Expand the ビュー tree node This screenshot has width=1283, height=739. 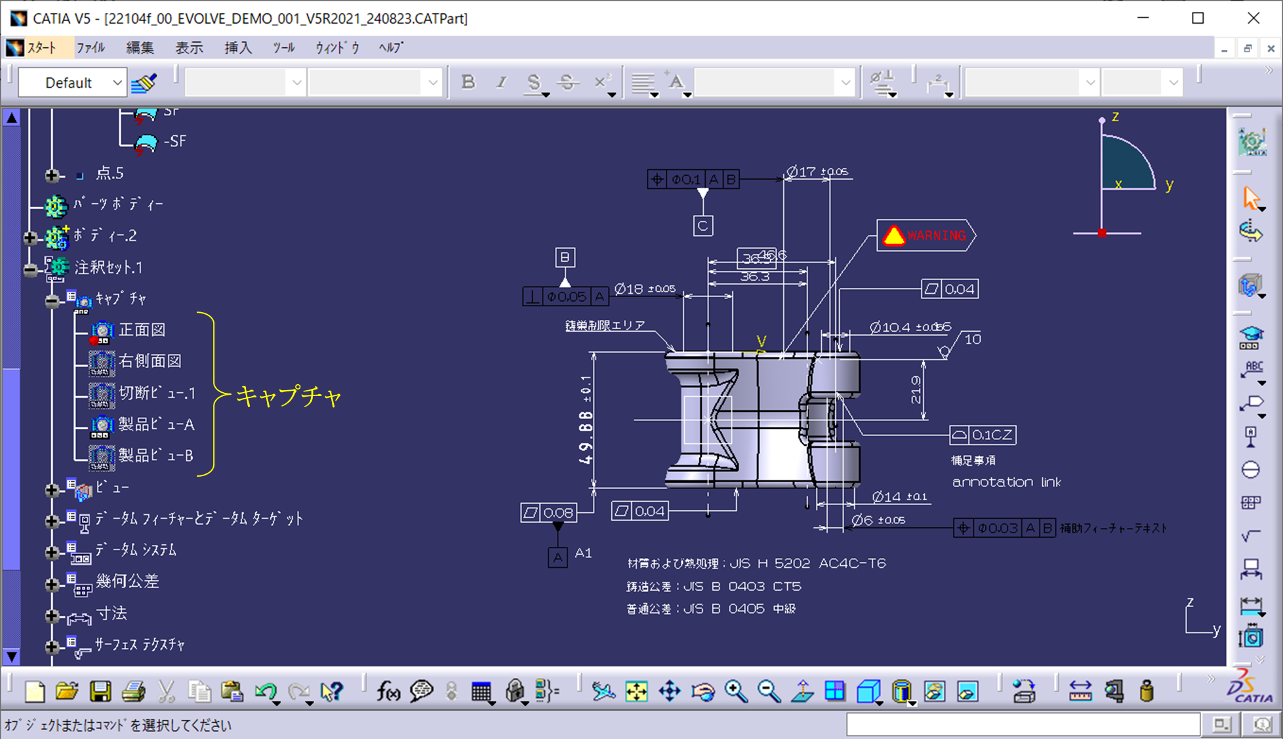[x=52, y=489]
